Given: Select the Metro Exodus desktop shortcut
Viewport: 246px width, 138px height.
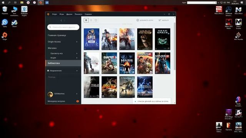Looking at the screenshot, I should point(238,24).
